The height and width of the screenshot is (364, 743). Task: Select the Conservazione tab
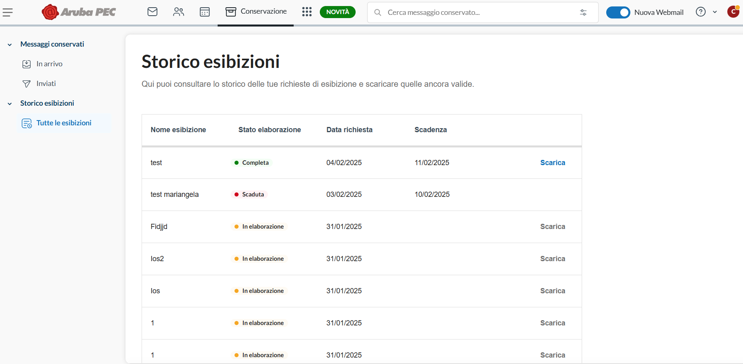[x=256, y=12]
